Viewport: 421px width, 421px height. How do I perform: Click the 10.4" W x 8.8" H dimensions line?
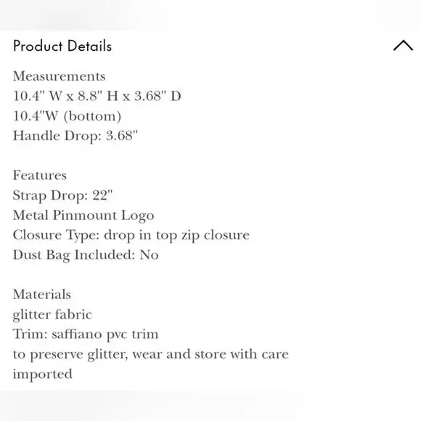pos(97,96)
